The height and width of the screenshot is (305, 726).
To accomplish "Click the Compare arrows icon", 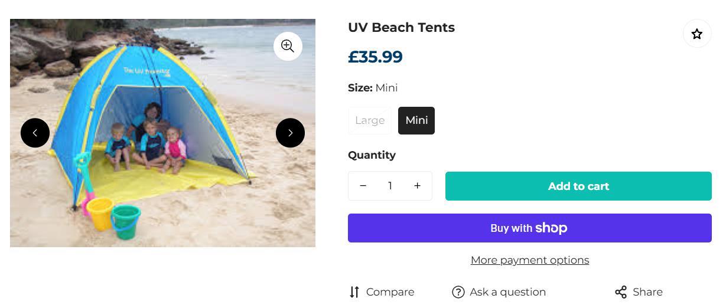I will tap(354, 292).
